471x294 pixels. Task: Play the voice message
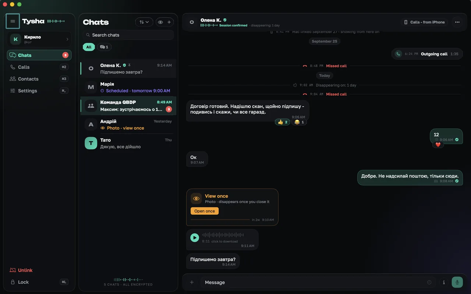coord(195,237)
